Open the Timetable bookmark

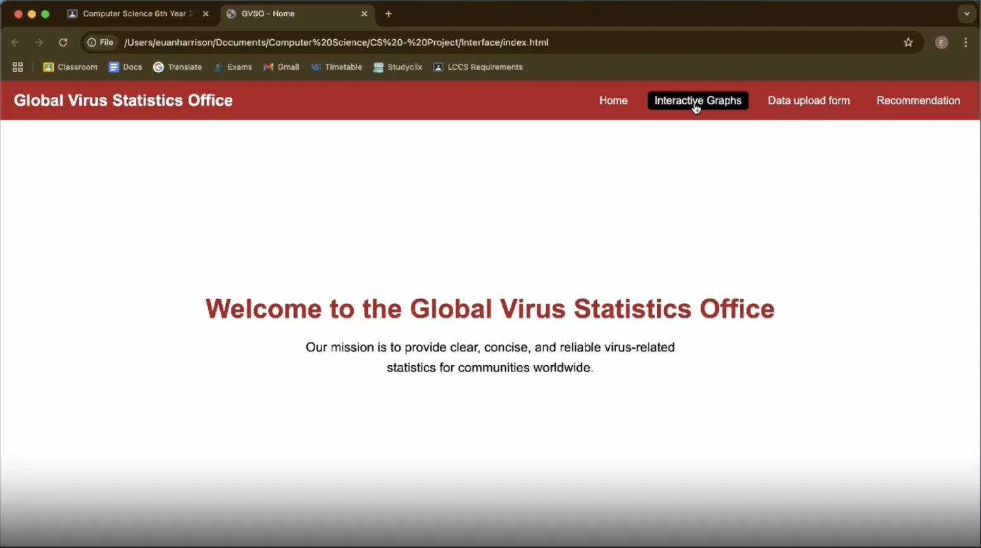coord(336,67)
